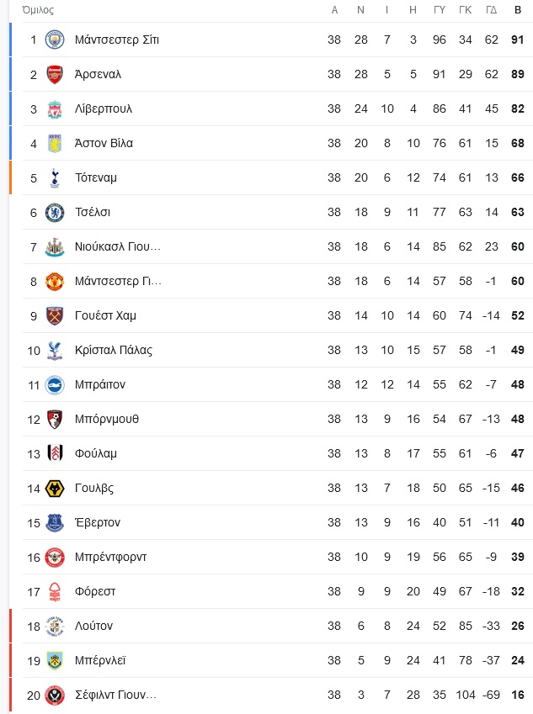Image resolution: width=533 pixels, height=714 pixels.
Task: Click the Manchester City club crest
Action: click(55, 40)
